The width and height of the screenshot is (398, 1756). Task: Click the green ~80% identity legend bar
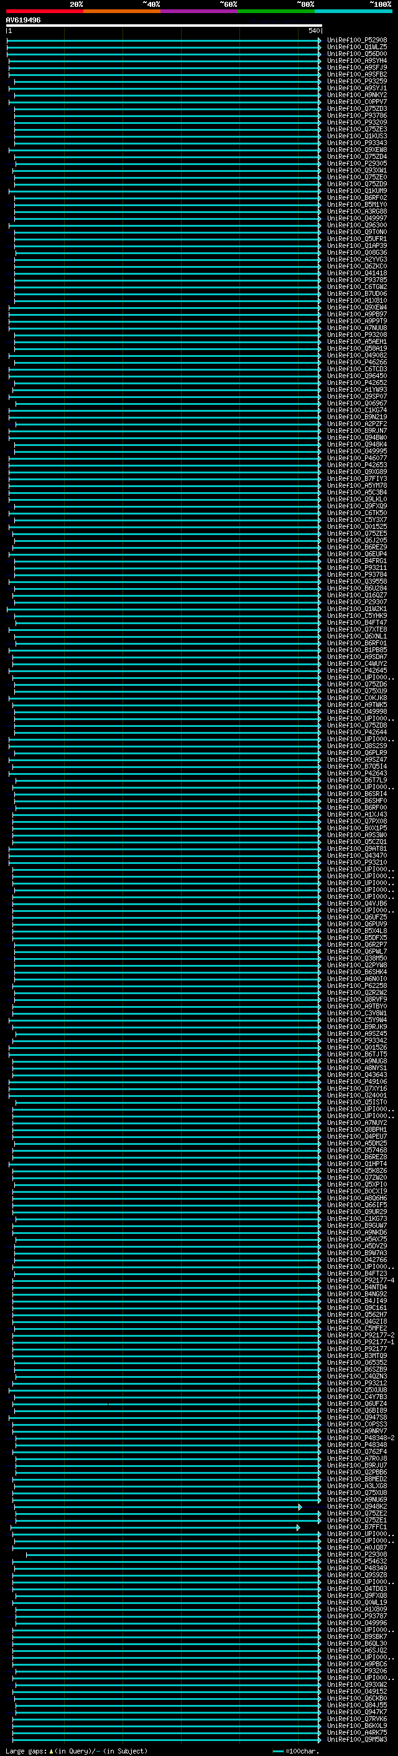click(x=276, y=11)
